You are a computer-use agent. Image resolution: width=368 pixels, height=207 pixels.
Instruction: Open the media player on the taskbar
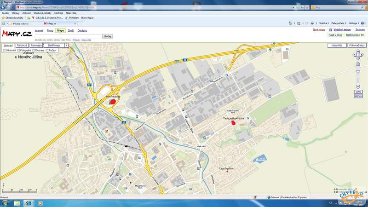[x=40, y=203]
